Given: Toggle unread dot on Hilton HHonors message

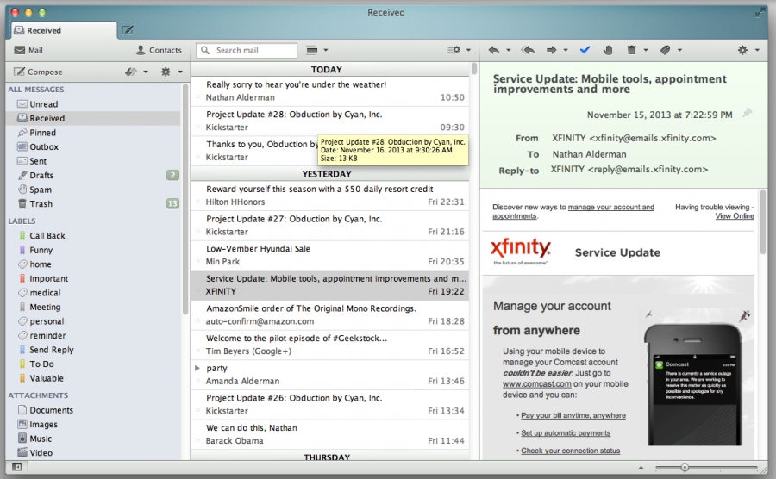Looking at the screenshot, I should tap(198, 202).
